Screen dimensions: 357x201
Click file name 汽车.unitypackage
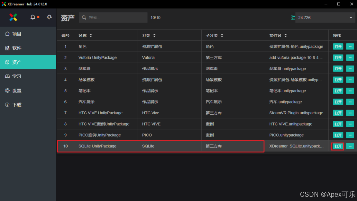[286, 102]
